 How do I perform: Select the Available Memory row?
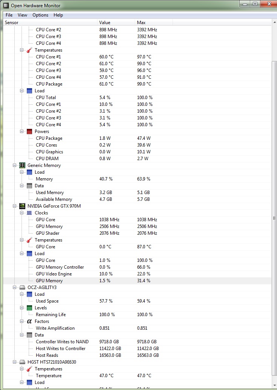tap(137, 199)
